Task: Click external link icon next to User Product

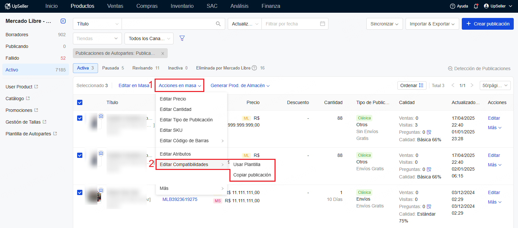Action: click(36, 87)
